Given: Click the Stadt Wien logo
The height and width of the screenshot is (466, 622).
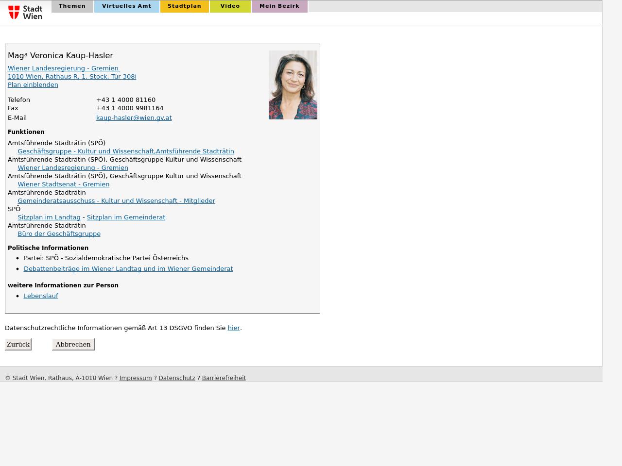Looking at the screenshot, I should [25, 12].
